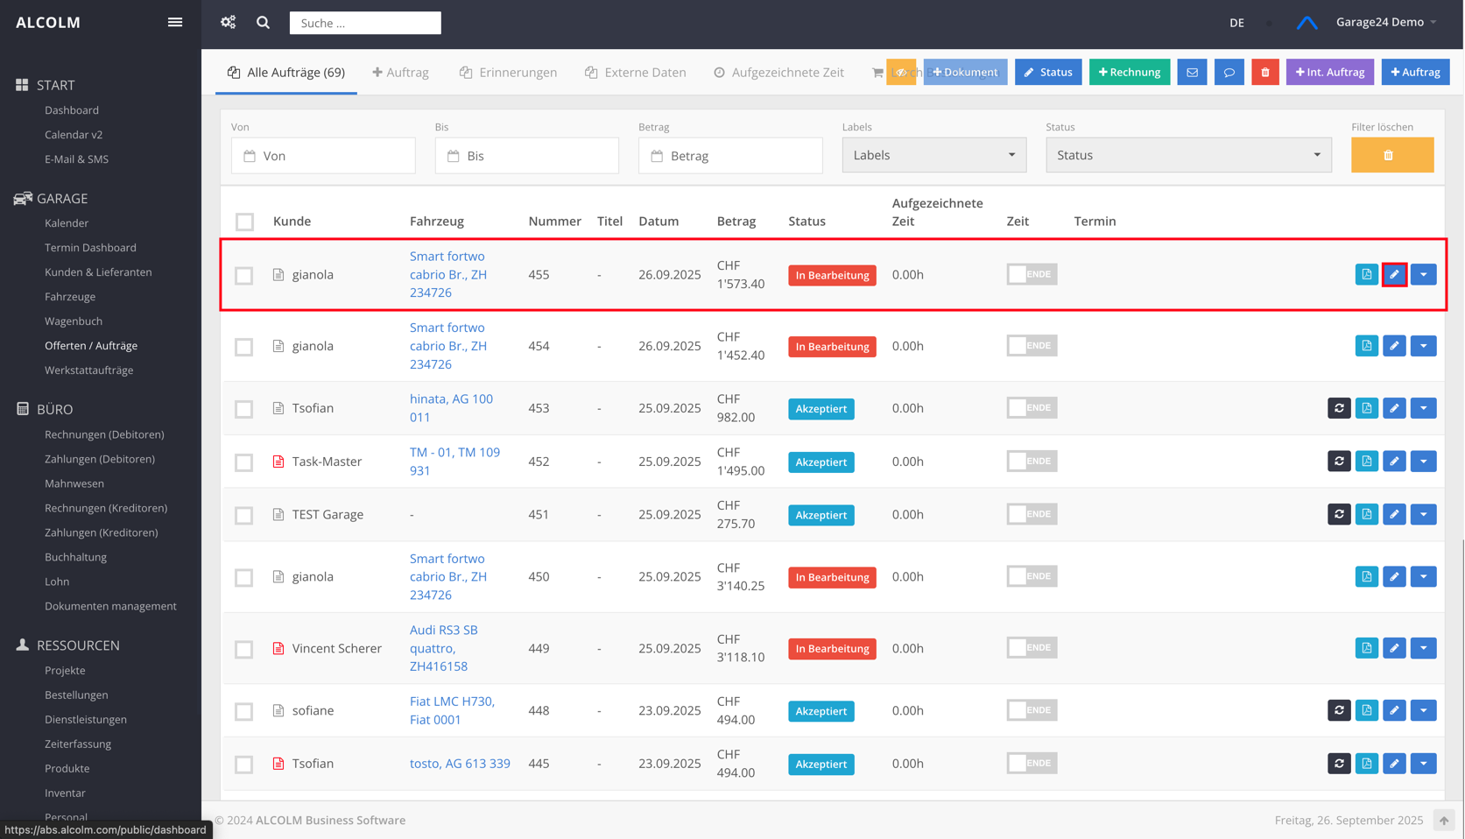Open row actions dropdown arrow for order 450
Viewport: 1465px width, 839px height.
(x=1423, y=577)
